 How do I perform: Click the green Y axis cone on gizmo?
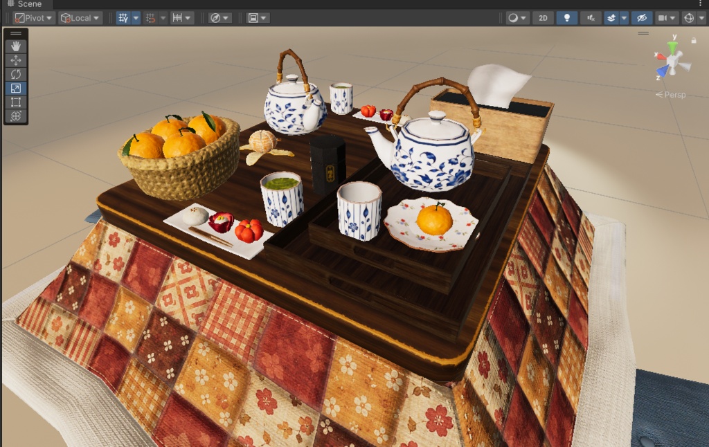pyautogui.click(x=673, y=47)
